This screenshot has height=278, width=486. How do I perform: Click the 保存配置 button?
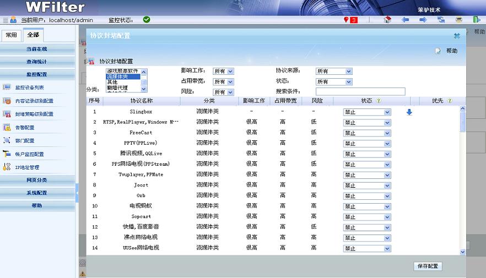[428, 266]
